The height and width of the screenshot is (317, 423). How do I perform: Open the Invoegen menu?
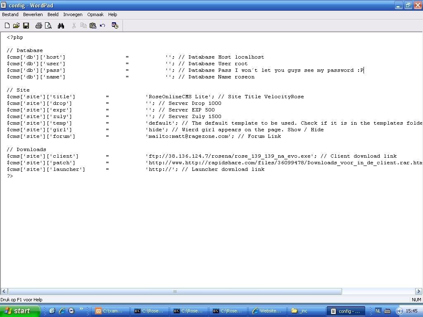(73, 14)
